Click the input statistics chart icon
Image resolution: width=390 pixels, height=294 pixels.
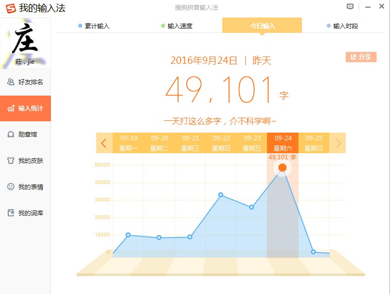pyautogui.click(x=11, y=108)
